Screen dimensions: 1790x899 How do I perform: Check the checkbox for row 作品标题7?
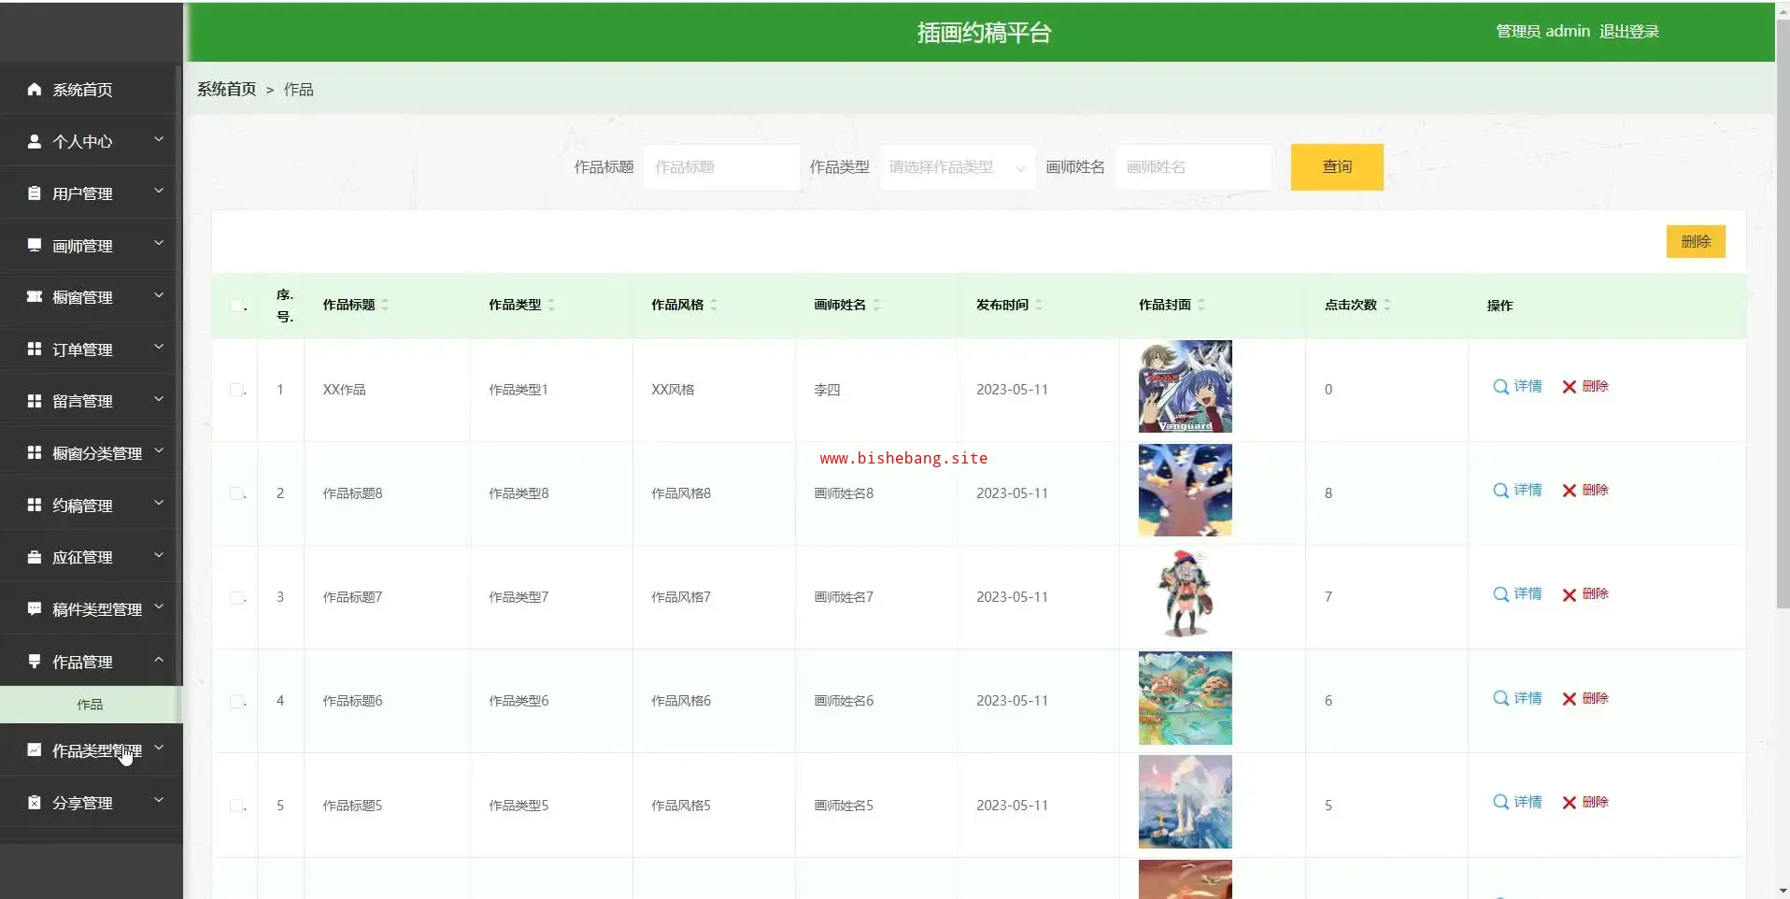tap(236, 597)
